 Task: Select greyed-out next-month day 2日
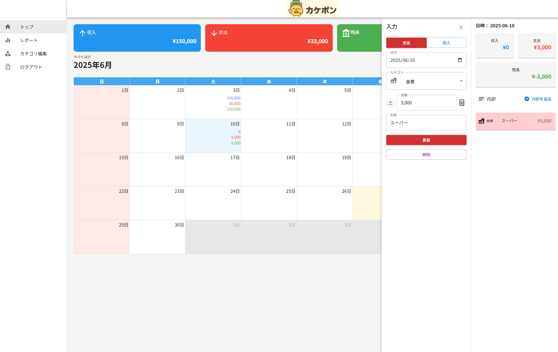pos(269,237)
